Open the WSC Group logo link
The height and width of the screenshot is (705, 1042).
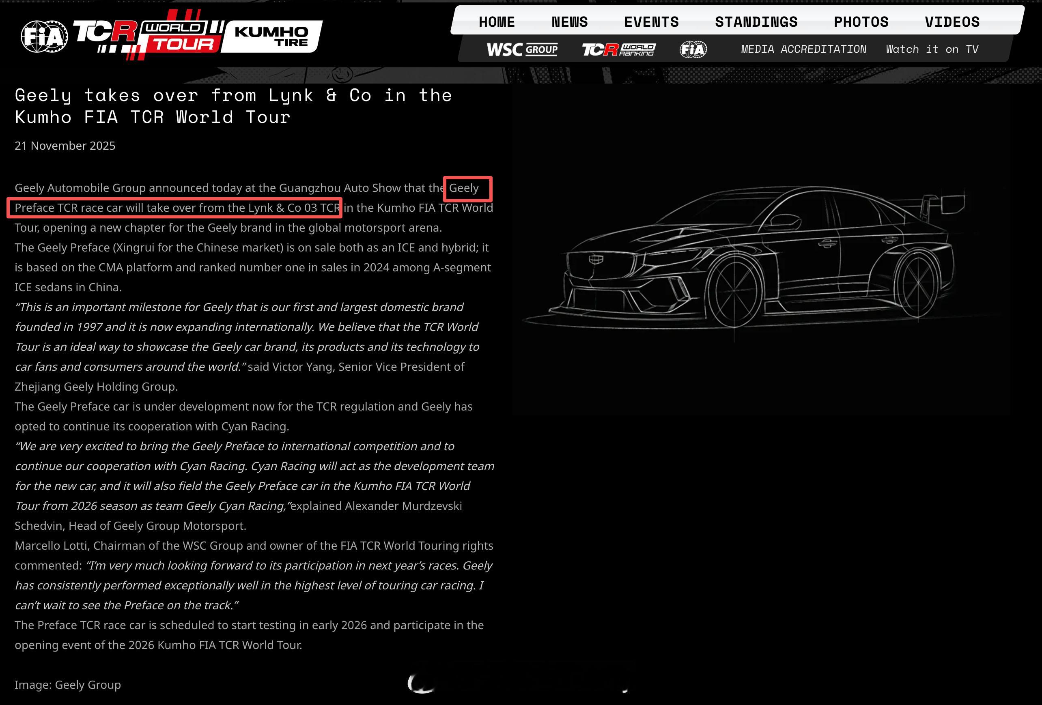point(522,49)
